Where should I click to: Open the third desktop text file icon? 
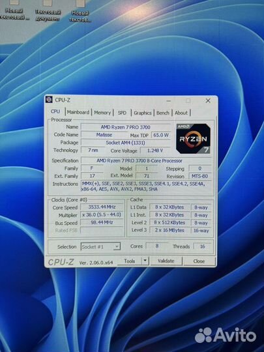[80, 11]
